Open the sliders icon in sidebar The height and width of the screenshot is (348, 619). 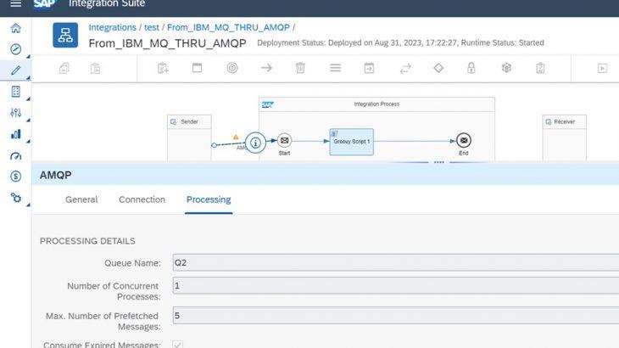tap(16, 113)
